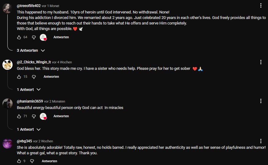
Task: Like the @vbg345 comment
Action: click(19, 161)
